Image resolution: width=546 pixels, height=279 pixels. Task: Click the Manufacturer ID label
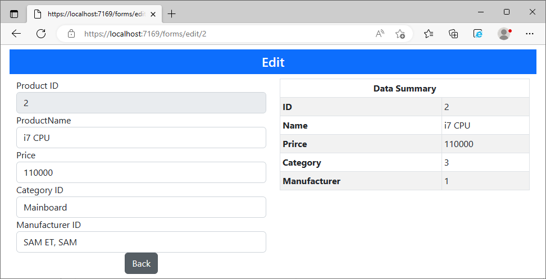pyautogui.click(x=48, y=225)
